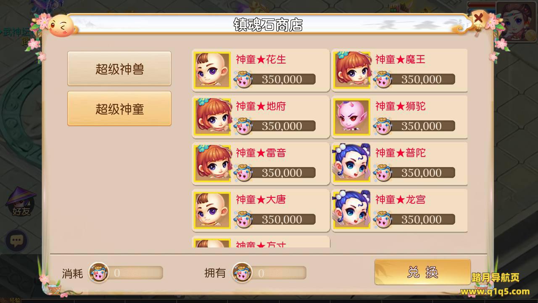Close the 镇魂石商店 shop window
This screenshot has height=303, width=538.
478,18
